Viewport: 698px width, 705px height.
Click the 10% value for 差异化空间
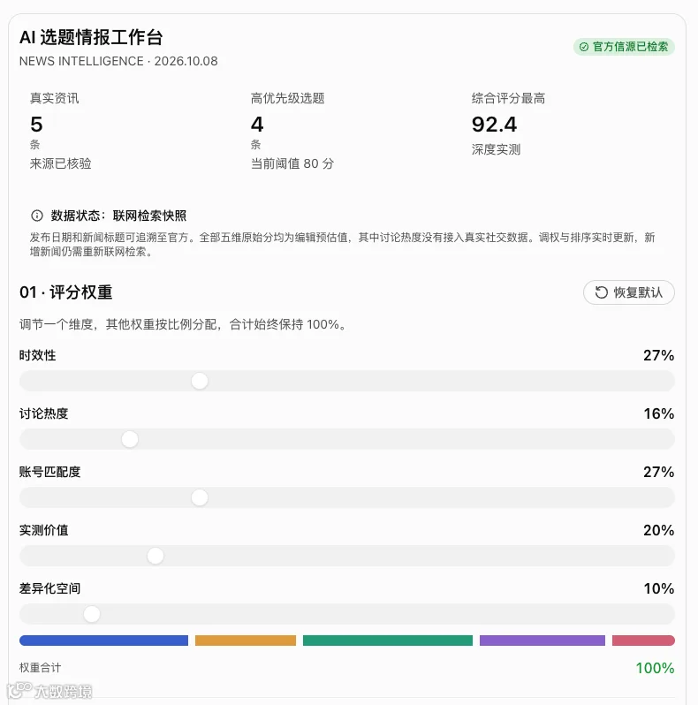click(659, 588)
